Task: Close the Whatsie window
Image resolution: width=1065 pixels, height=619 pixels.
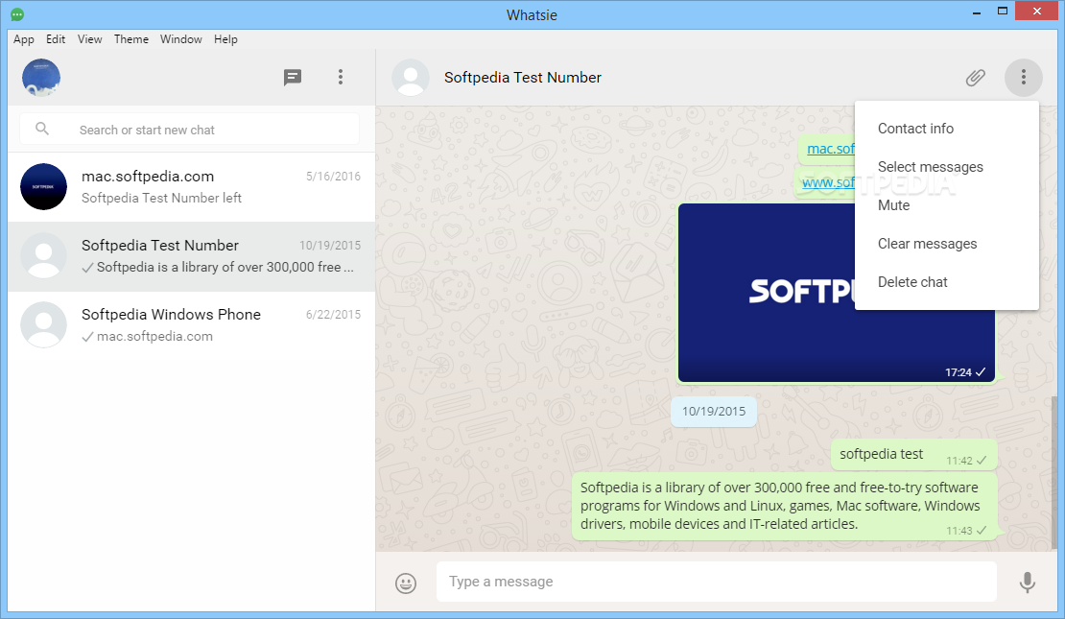Action: click(1037, 11)
